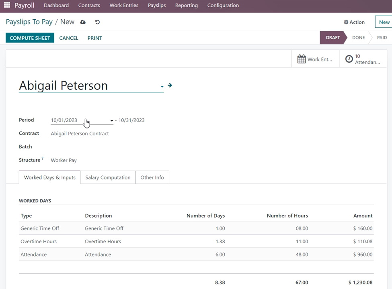
Task: Click the 10/31/2023 period end date
Action: click(131, 120)
